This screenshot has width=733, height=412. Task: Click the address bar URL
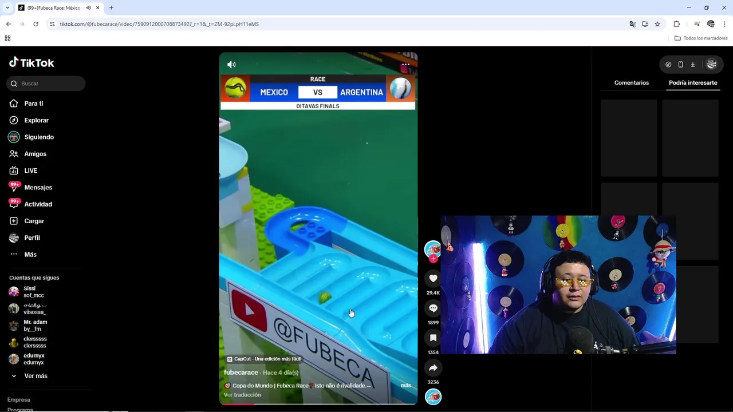click(x=159, y=24)
